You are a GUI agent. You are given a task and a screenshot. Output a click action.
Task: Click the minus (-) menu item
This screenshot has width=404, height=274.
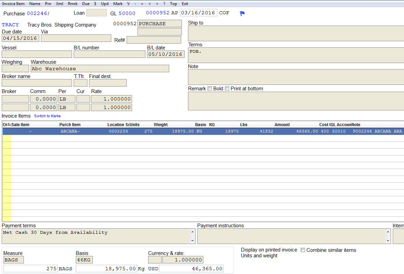coord(135,4)
